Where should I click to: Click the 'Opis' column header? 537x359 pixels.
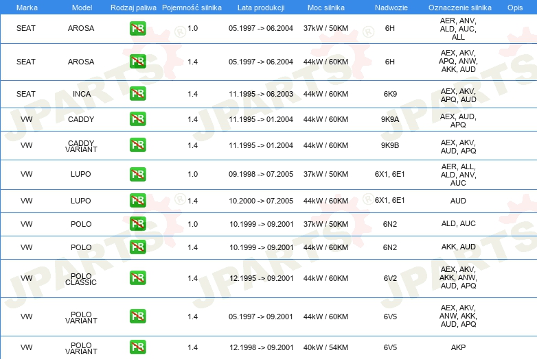pyautogui.click(x=514, y=7)
